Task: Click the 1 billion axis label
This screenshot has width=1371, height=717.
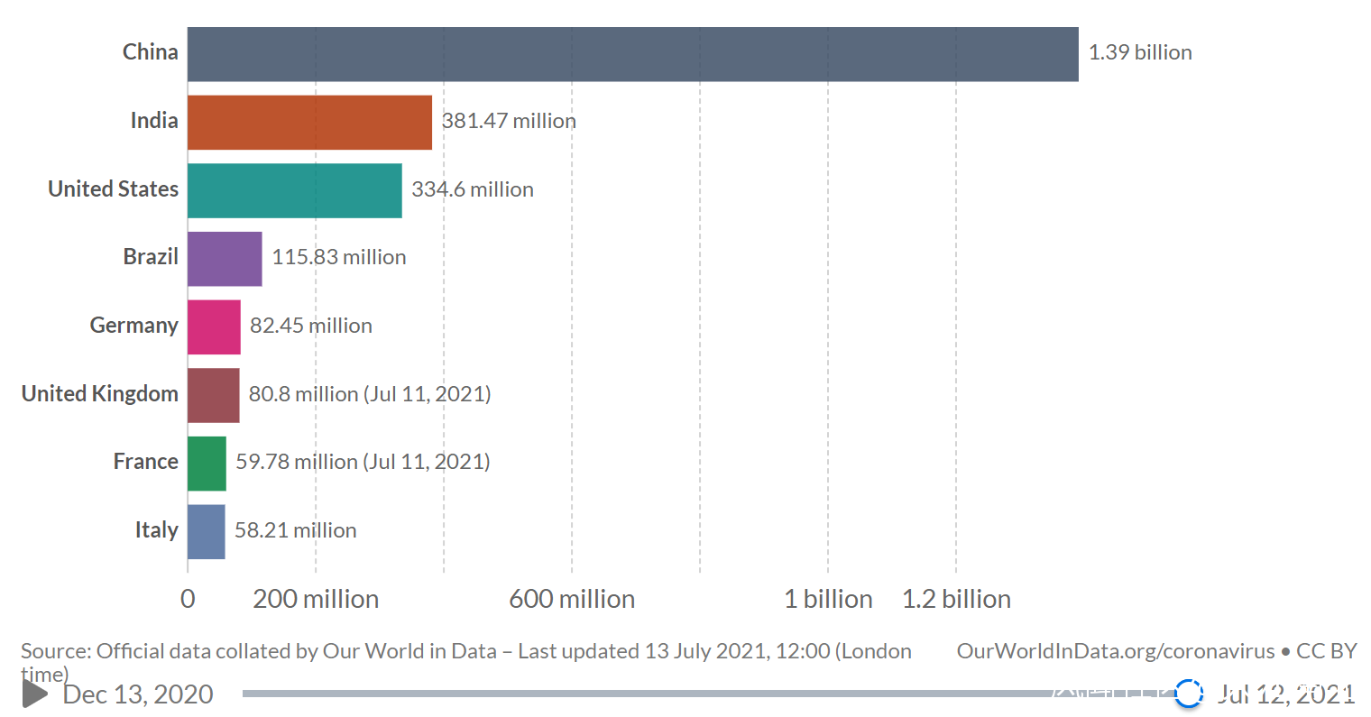Action: [x=828, y=599]
